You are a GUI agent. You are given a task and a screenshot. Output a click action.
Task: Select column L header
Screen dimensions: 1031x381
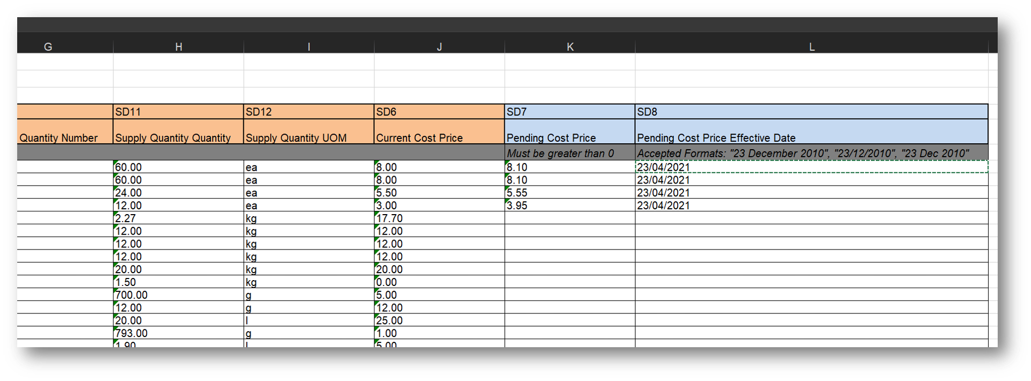coord(811,47)
